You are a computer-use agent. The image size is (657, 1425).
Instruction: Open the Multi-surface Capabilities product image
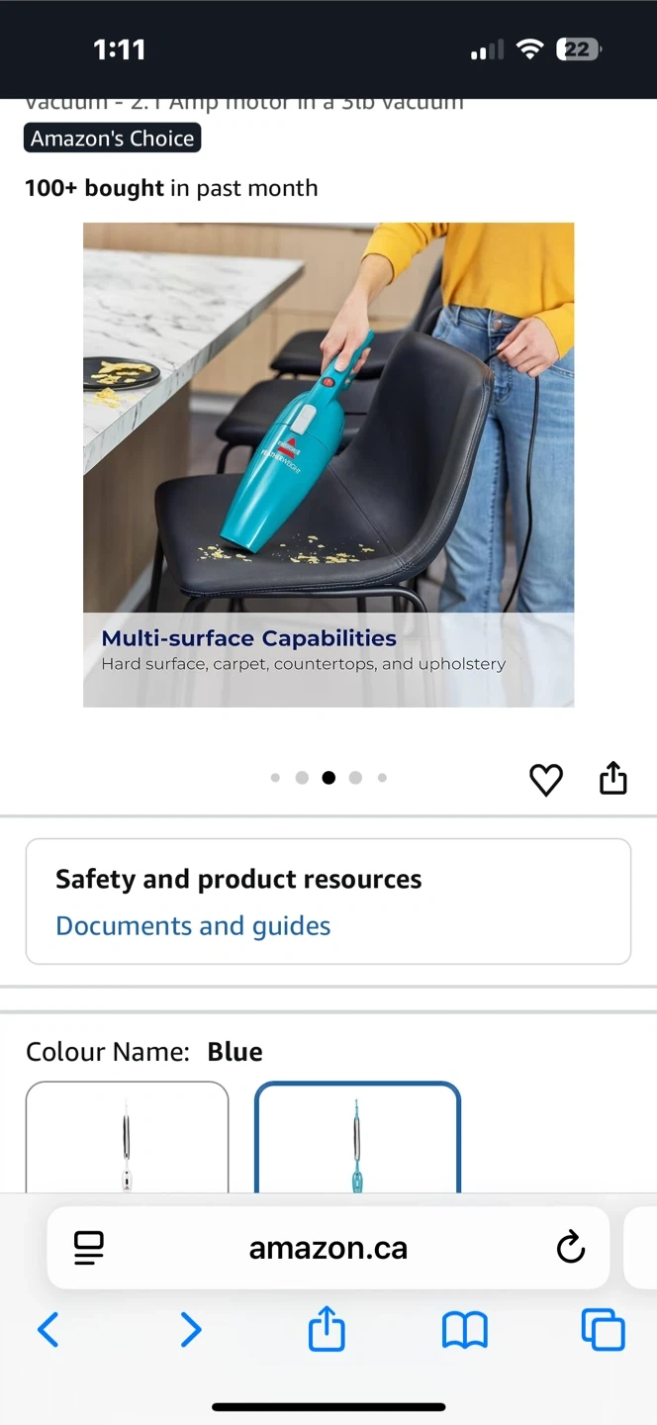click(x=328, y=465)
